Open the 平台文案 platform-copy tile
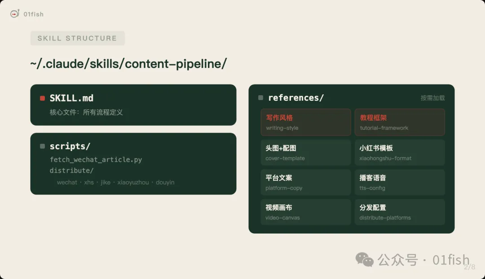The height and width of the screenshot is (279, 485). [305, 182]
